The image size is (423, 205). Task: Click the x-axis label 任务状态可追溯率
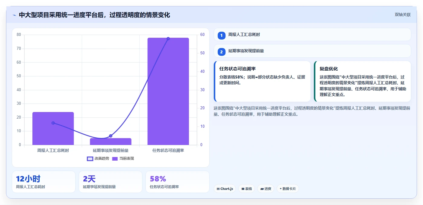point(168,150)
